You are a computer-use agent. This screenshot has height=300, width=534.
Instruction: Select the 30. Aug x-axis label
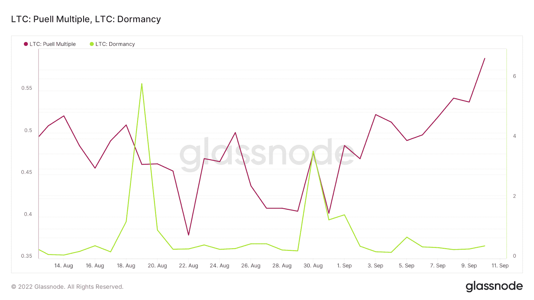click(x=313, y=266)
